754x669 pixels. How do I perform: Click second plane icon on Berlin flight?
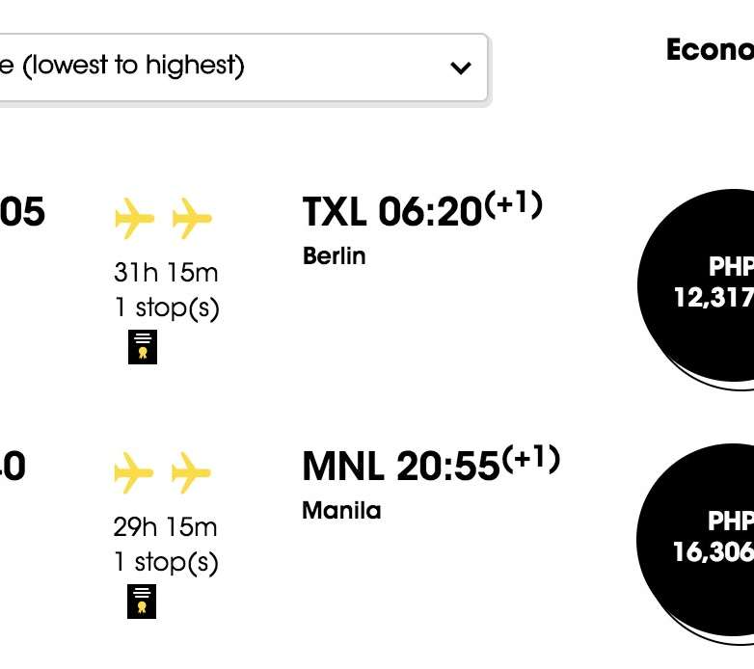click(192, 218)
